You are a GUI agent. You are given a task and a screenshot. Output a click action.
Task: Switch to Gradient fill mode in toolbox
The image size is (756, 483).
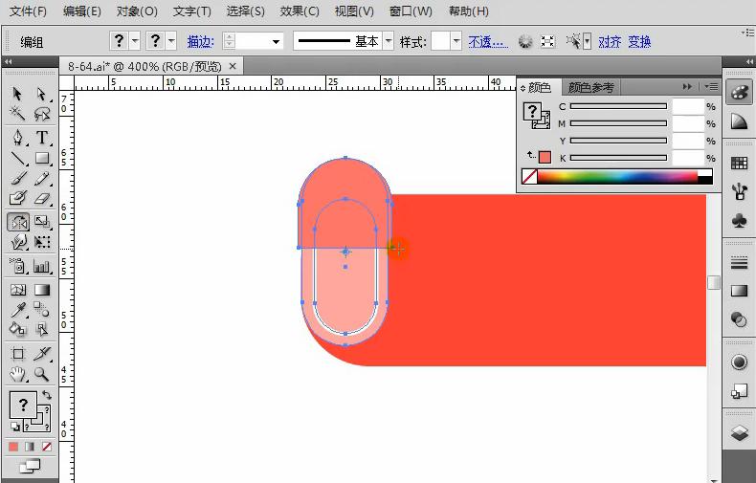click(29, 447)
